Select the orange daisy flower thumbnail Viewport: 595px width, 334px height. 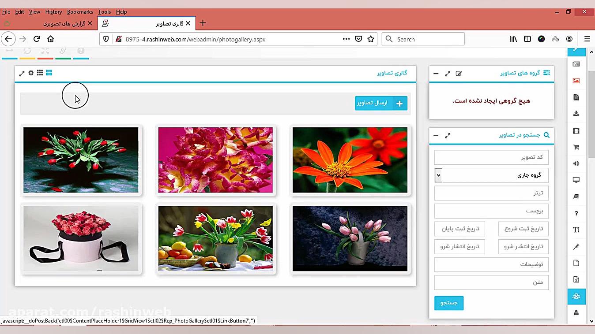point(350,160)
